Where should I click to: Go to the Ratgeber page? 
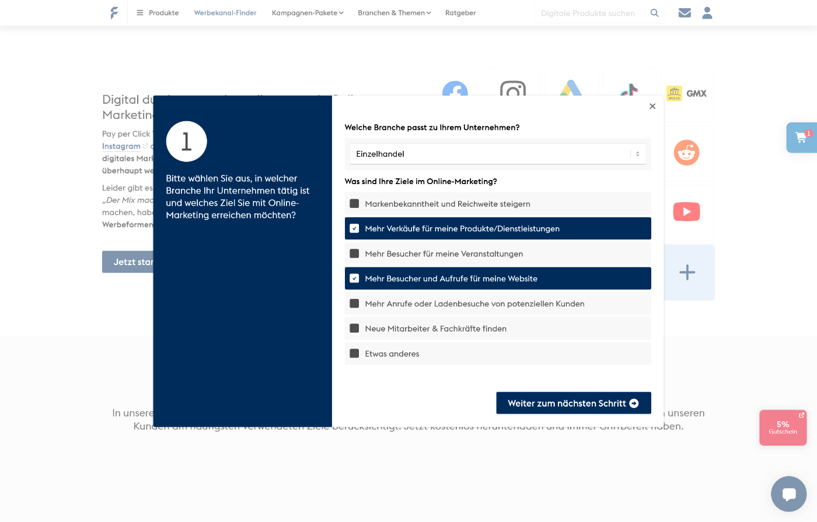click(x=460, y=13)
